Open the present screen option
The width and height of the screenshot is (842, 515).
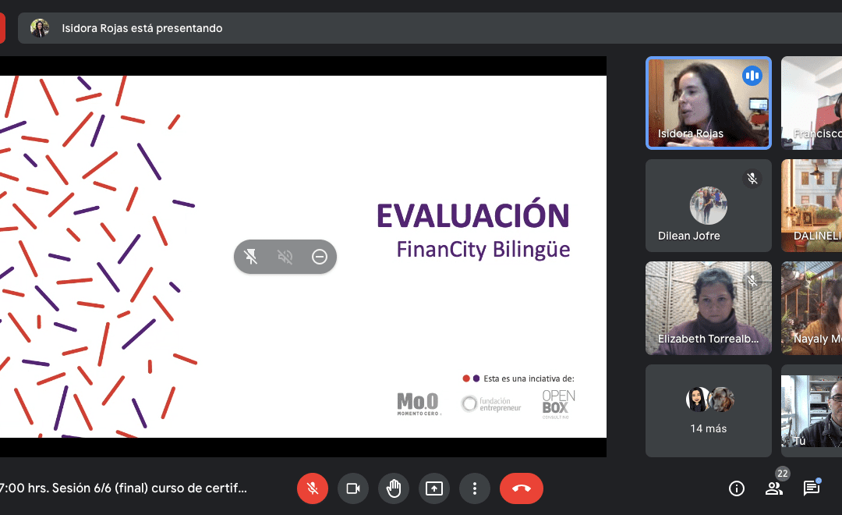point(434,488)
